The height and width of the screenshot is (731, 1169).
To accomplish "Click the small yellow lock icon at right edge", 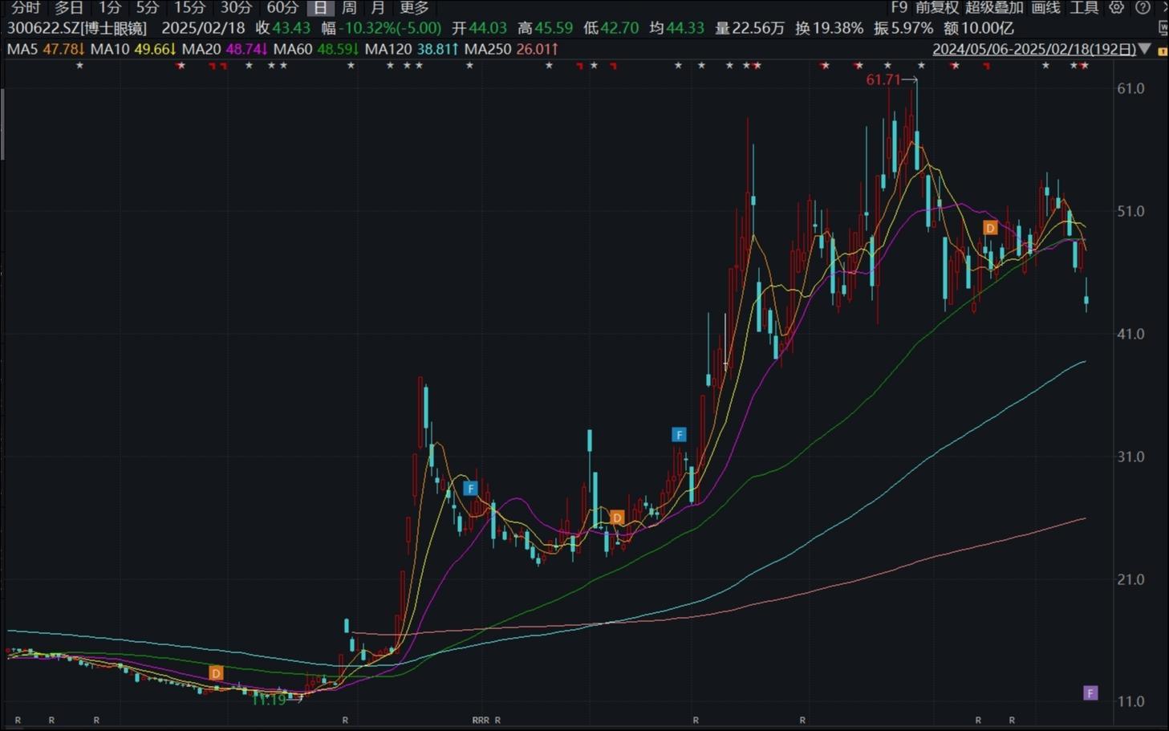I will pos(1163,51).
